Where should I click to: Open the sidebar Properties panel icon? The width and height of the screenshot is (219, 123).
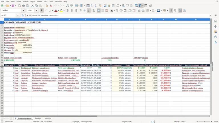(x=216, y=21)
